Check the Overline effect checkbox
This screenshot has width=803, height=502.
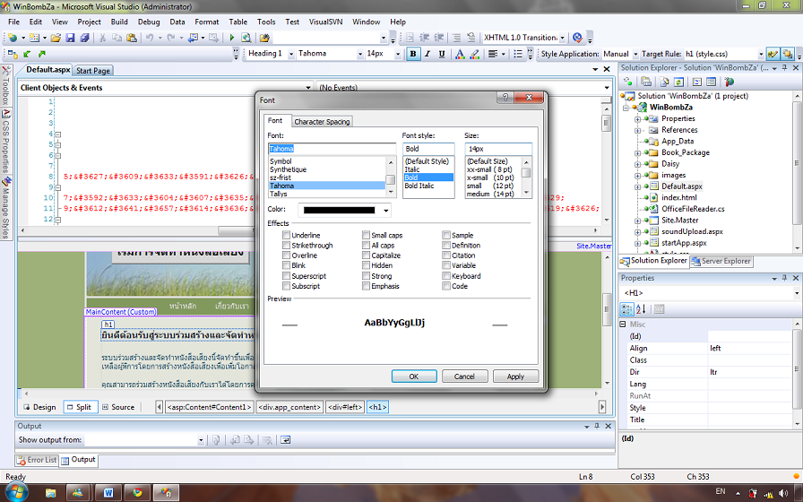click(286, 255)
